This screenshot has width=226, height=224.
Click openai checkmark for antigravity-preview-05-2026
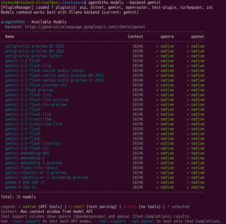tap(188, 47)
